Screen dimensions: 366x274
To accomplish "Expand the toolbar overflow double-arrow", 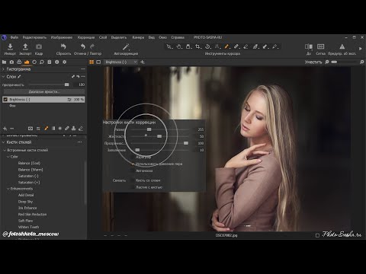I will [361, 49].
